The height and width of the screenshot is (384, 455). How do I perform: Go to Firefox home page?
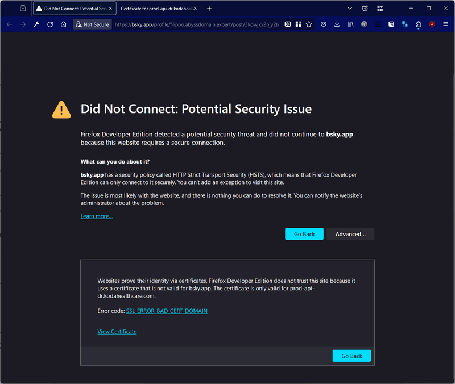point(64,24)
